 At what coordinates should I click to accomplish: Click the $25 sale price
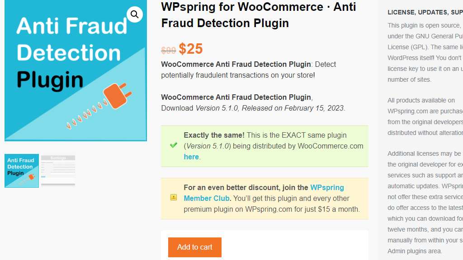click(x=190, y=49)
